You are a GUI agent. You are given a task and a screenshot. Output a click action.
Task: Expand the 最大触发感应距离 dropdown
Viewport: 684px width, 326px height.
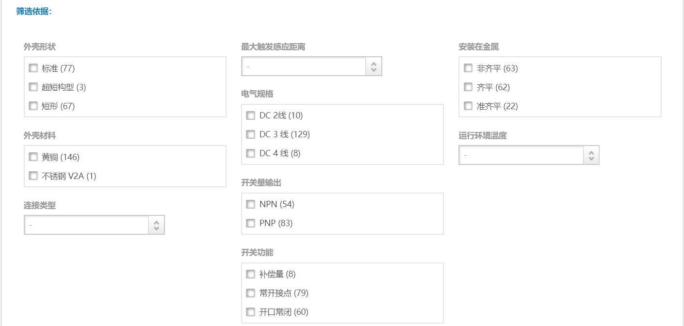coord(311,66)
